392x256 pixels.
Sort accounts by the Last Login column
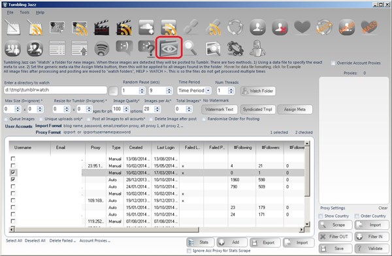point(165,148)
